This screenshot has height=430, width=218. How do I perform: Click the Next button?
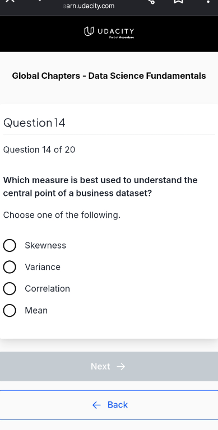coord(109,366)
